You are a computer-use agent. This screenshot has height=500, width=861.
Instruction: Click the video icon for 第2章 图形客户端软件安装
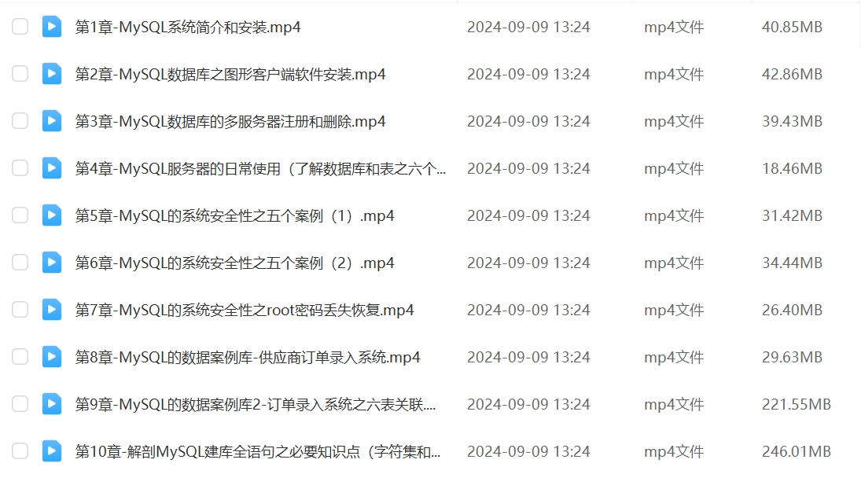click(x=52, y=74)
